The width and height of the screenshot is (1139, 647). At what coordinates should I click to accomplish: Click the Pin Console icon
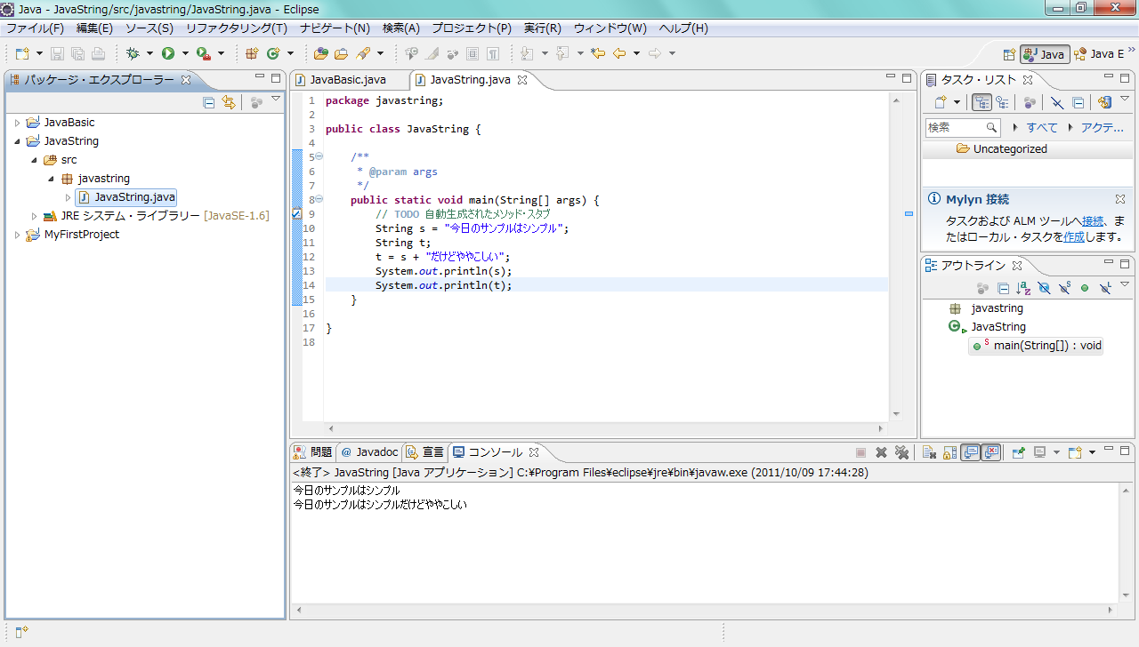pyautogui.click(x=1018, y=452)
